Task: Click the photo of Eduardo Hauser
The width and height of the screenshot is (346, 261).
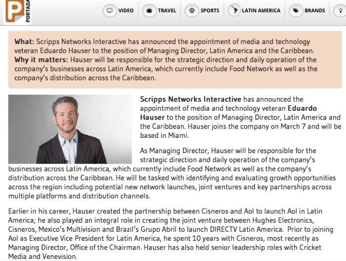Action: 72,129
